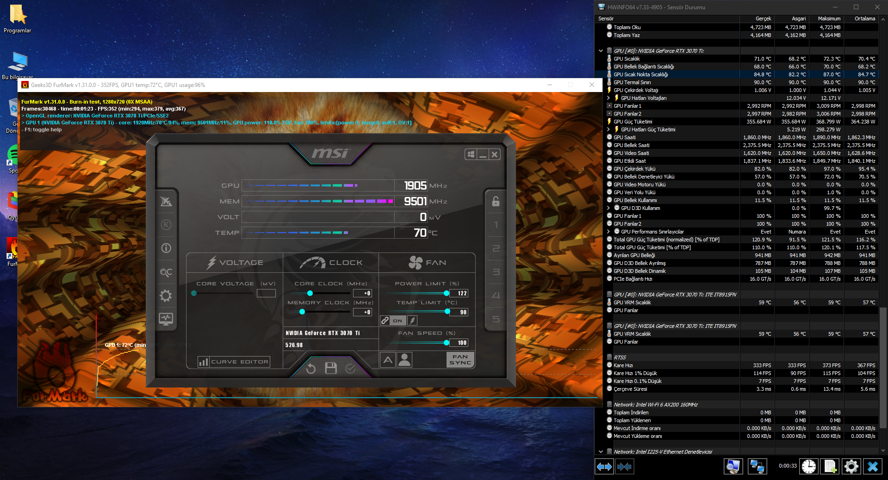The height and width of the screenshot is (480, 888).
Task: Click the Sensör column header
Action: tap(667, 18)
